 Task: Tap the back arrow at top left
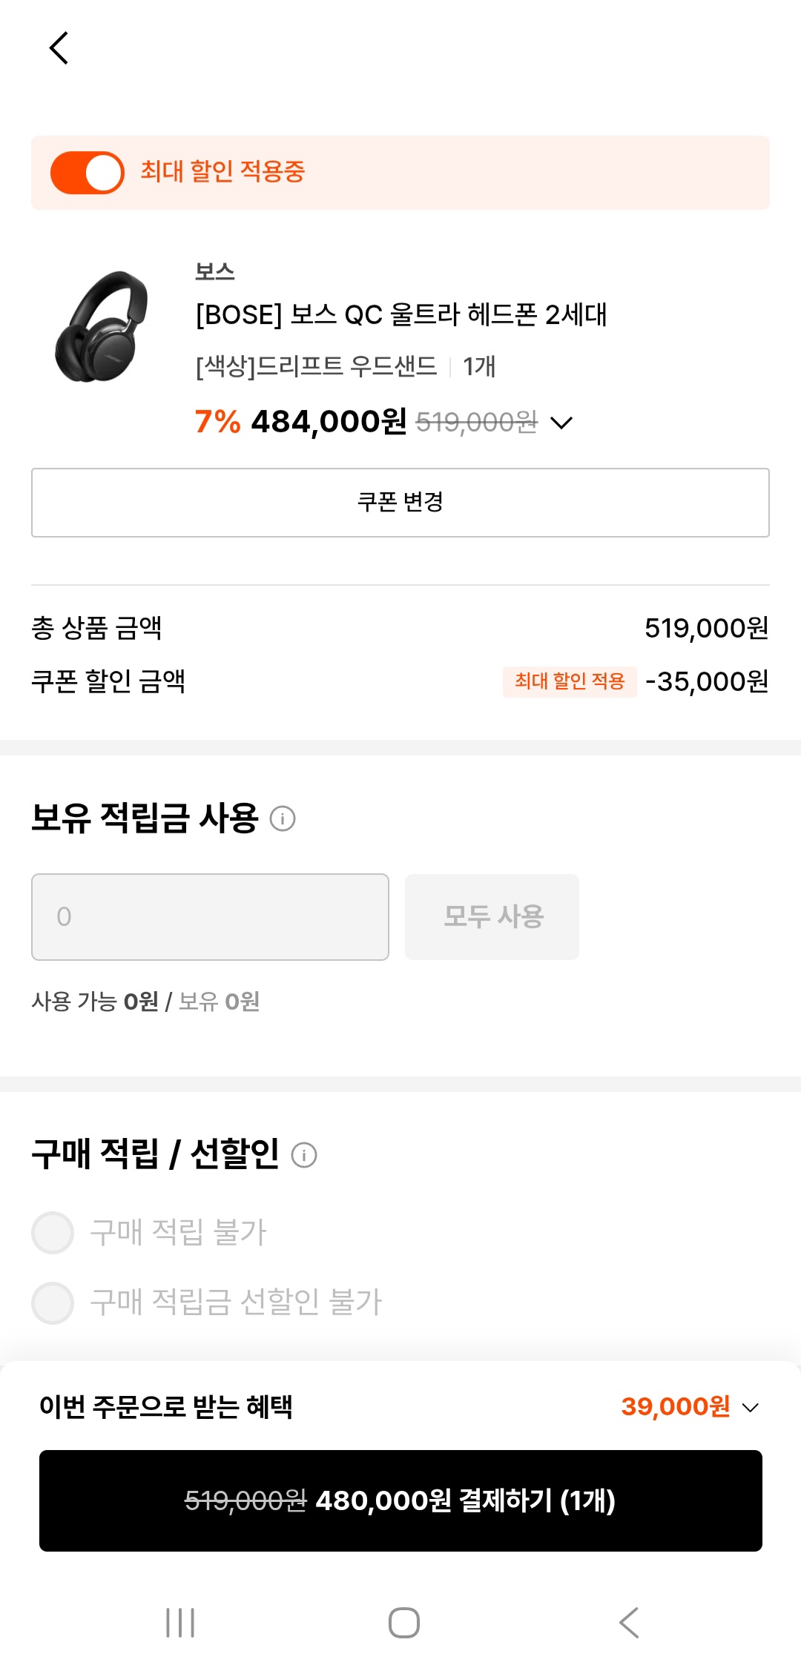point(59,48)
